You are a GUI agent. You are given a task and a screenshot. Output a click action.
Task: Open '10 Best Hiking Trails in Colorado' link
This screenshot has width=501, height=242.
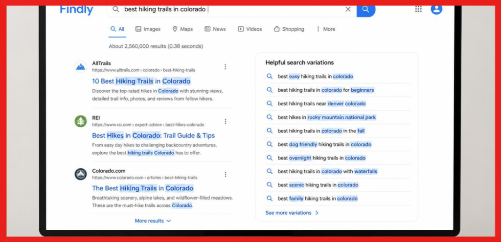[141, 81]
